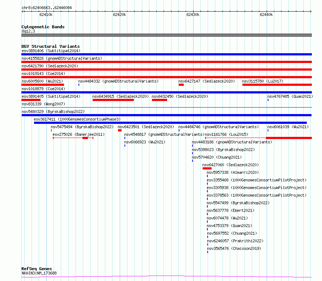This screenshot has width=322, height=281.
Task: Click the esv3891405 (Suktitipat2014) label
Action: click(51, 96)
